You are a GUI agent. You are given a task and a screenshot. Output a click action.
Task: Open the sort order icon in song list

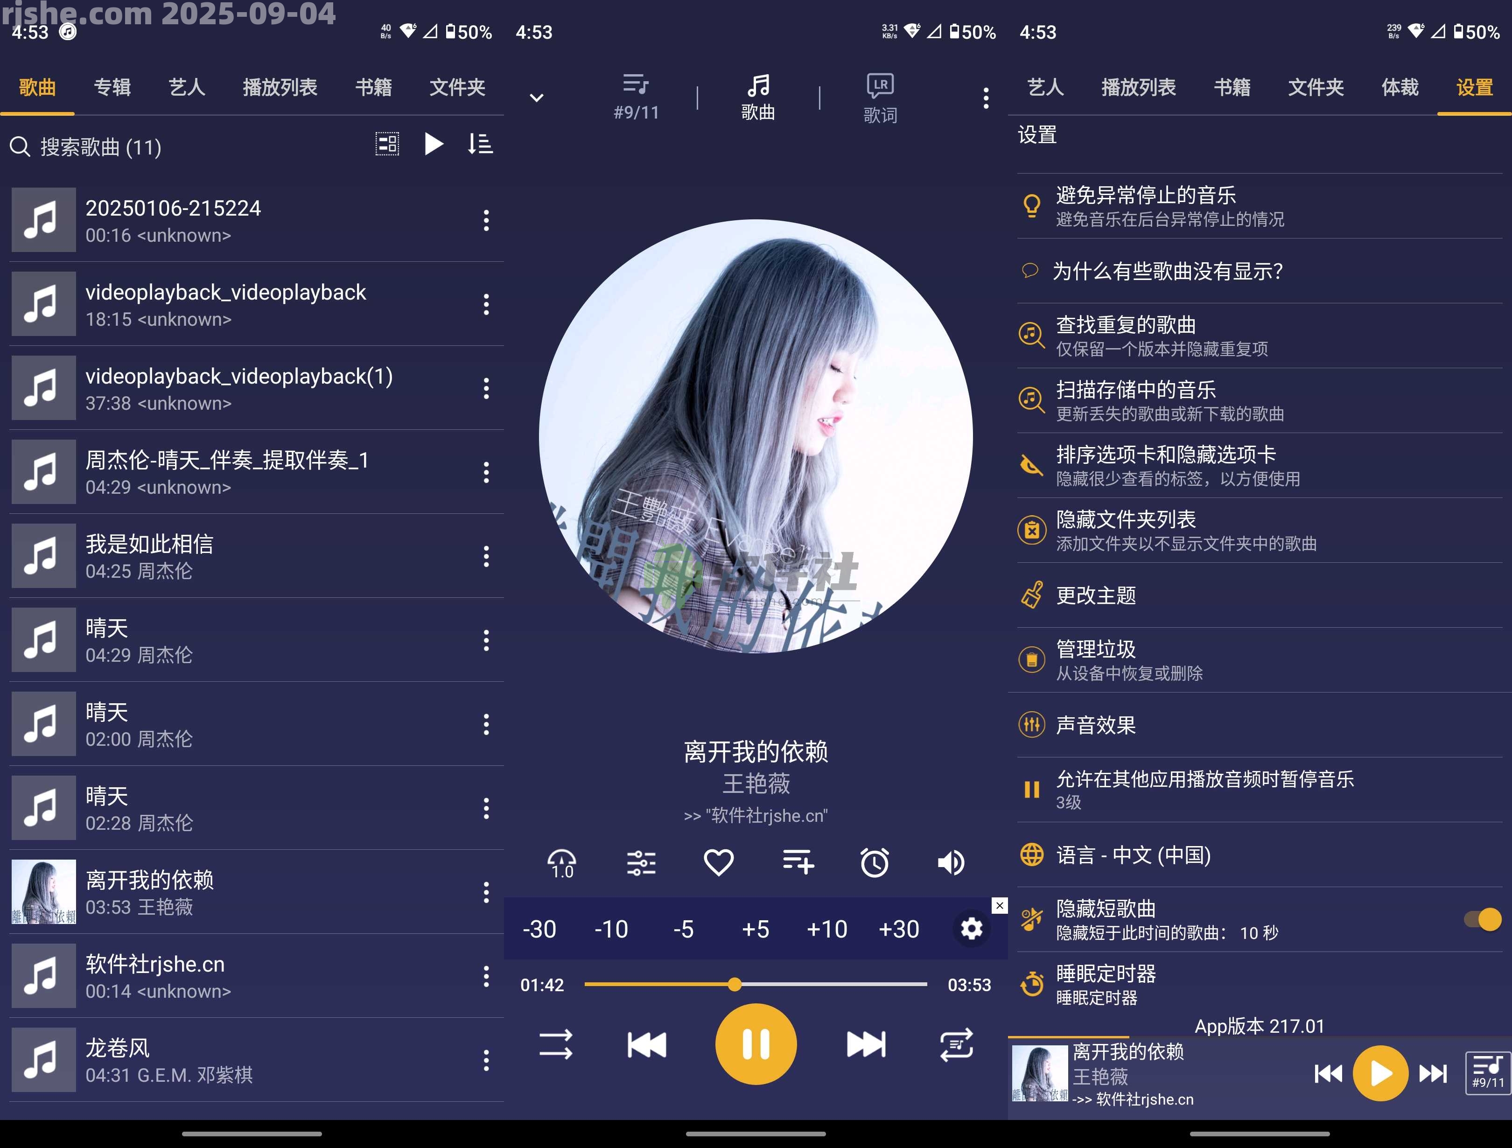click(x=481, y=144)
